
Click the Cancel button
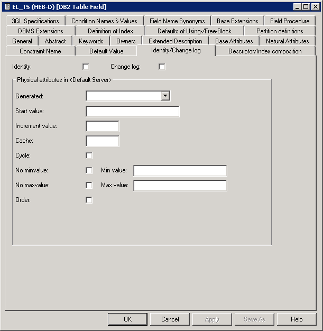point(170,319)
